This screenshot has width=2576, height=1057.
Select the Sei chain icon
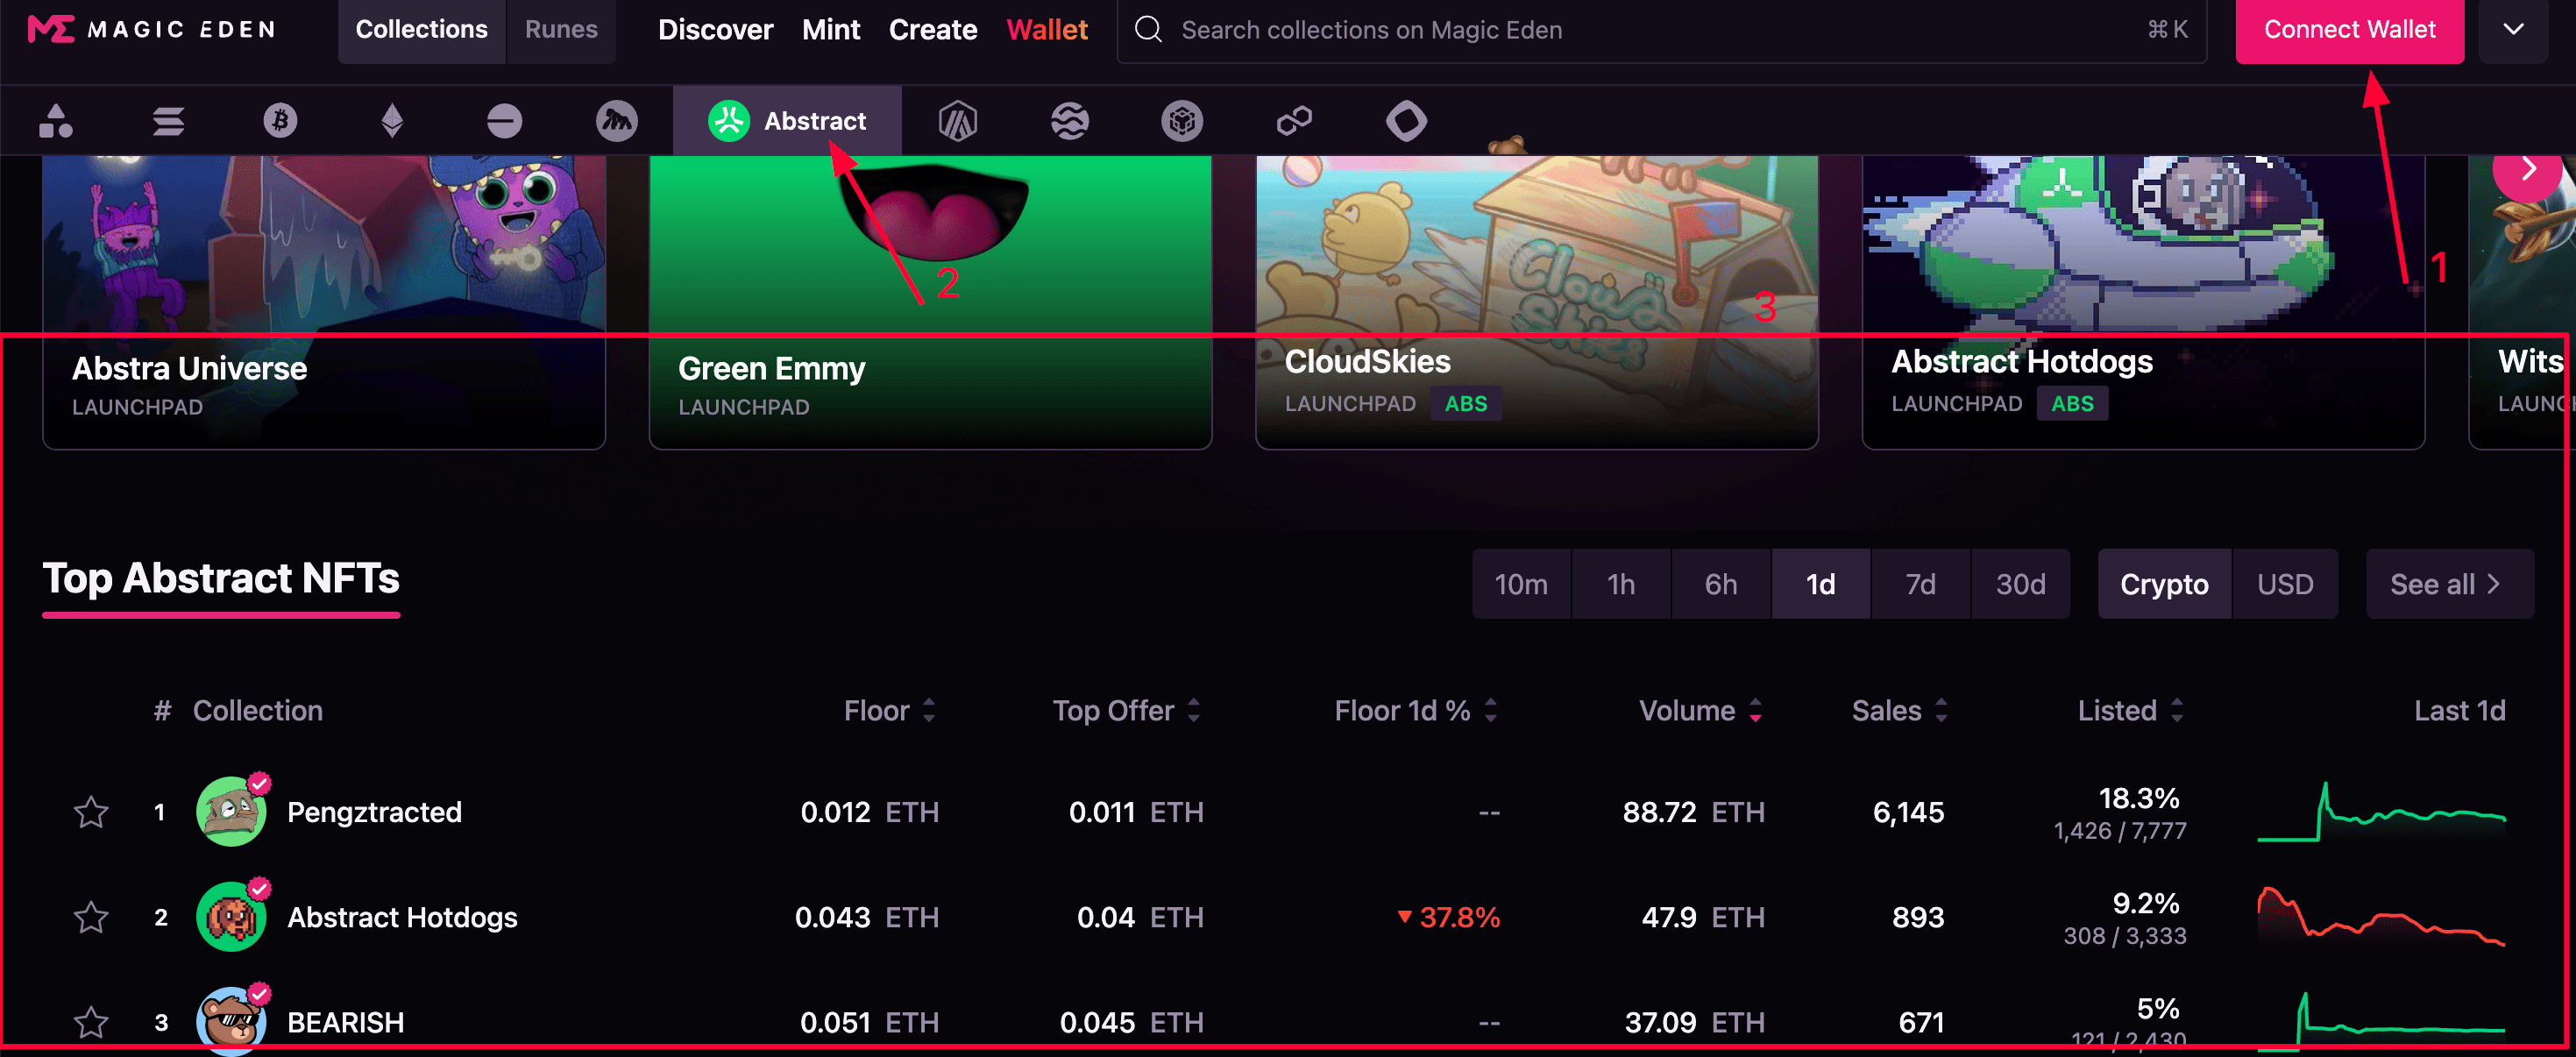pos(1069,121)
